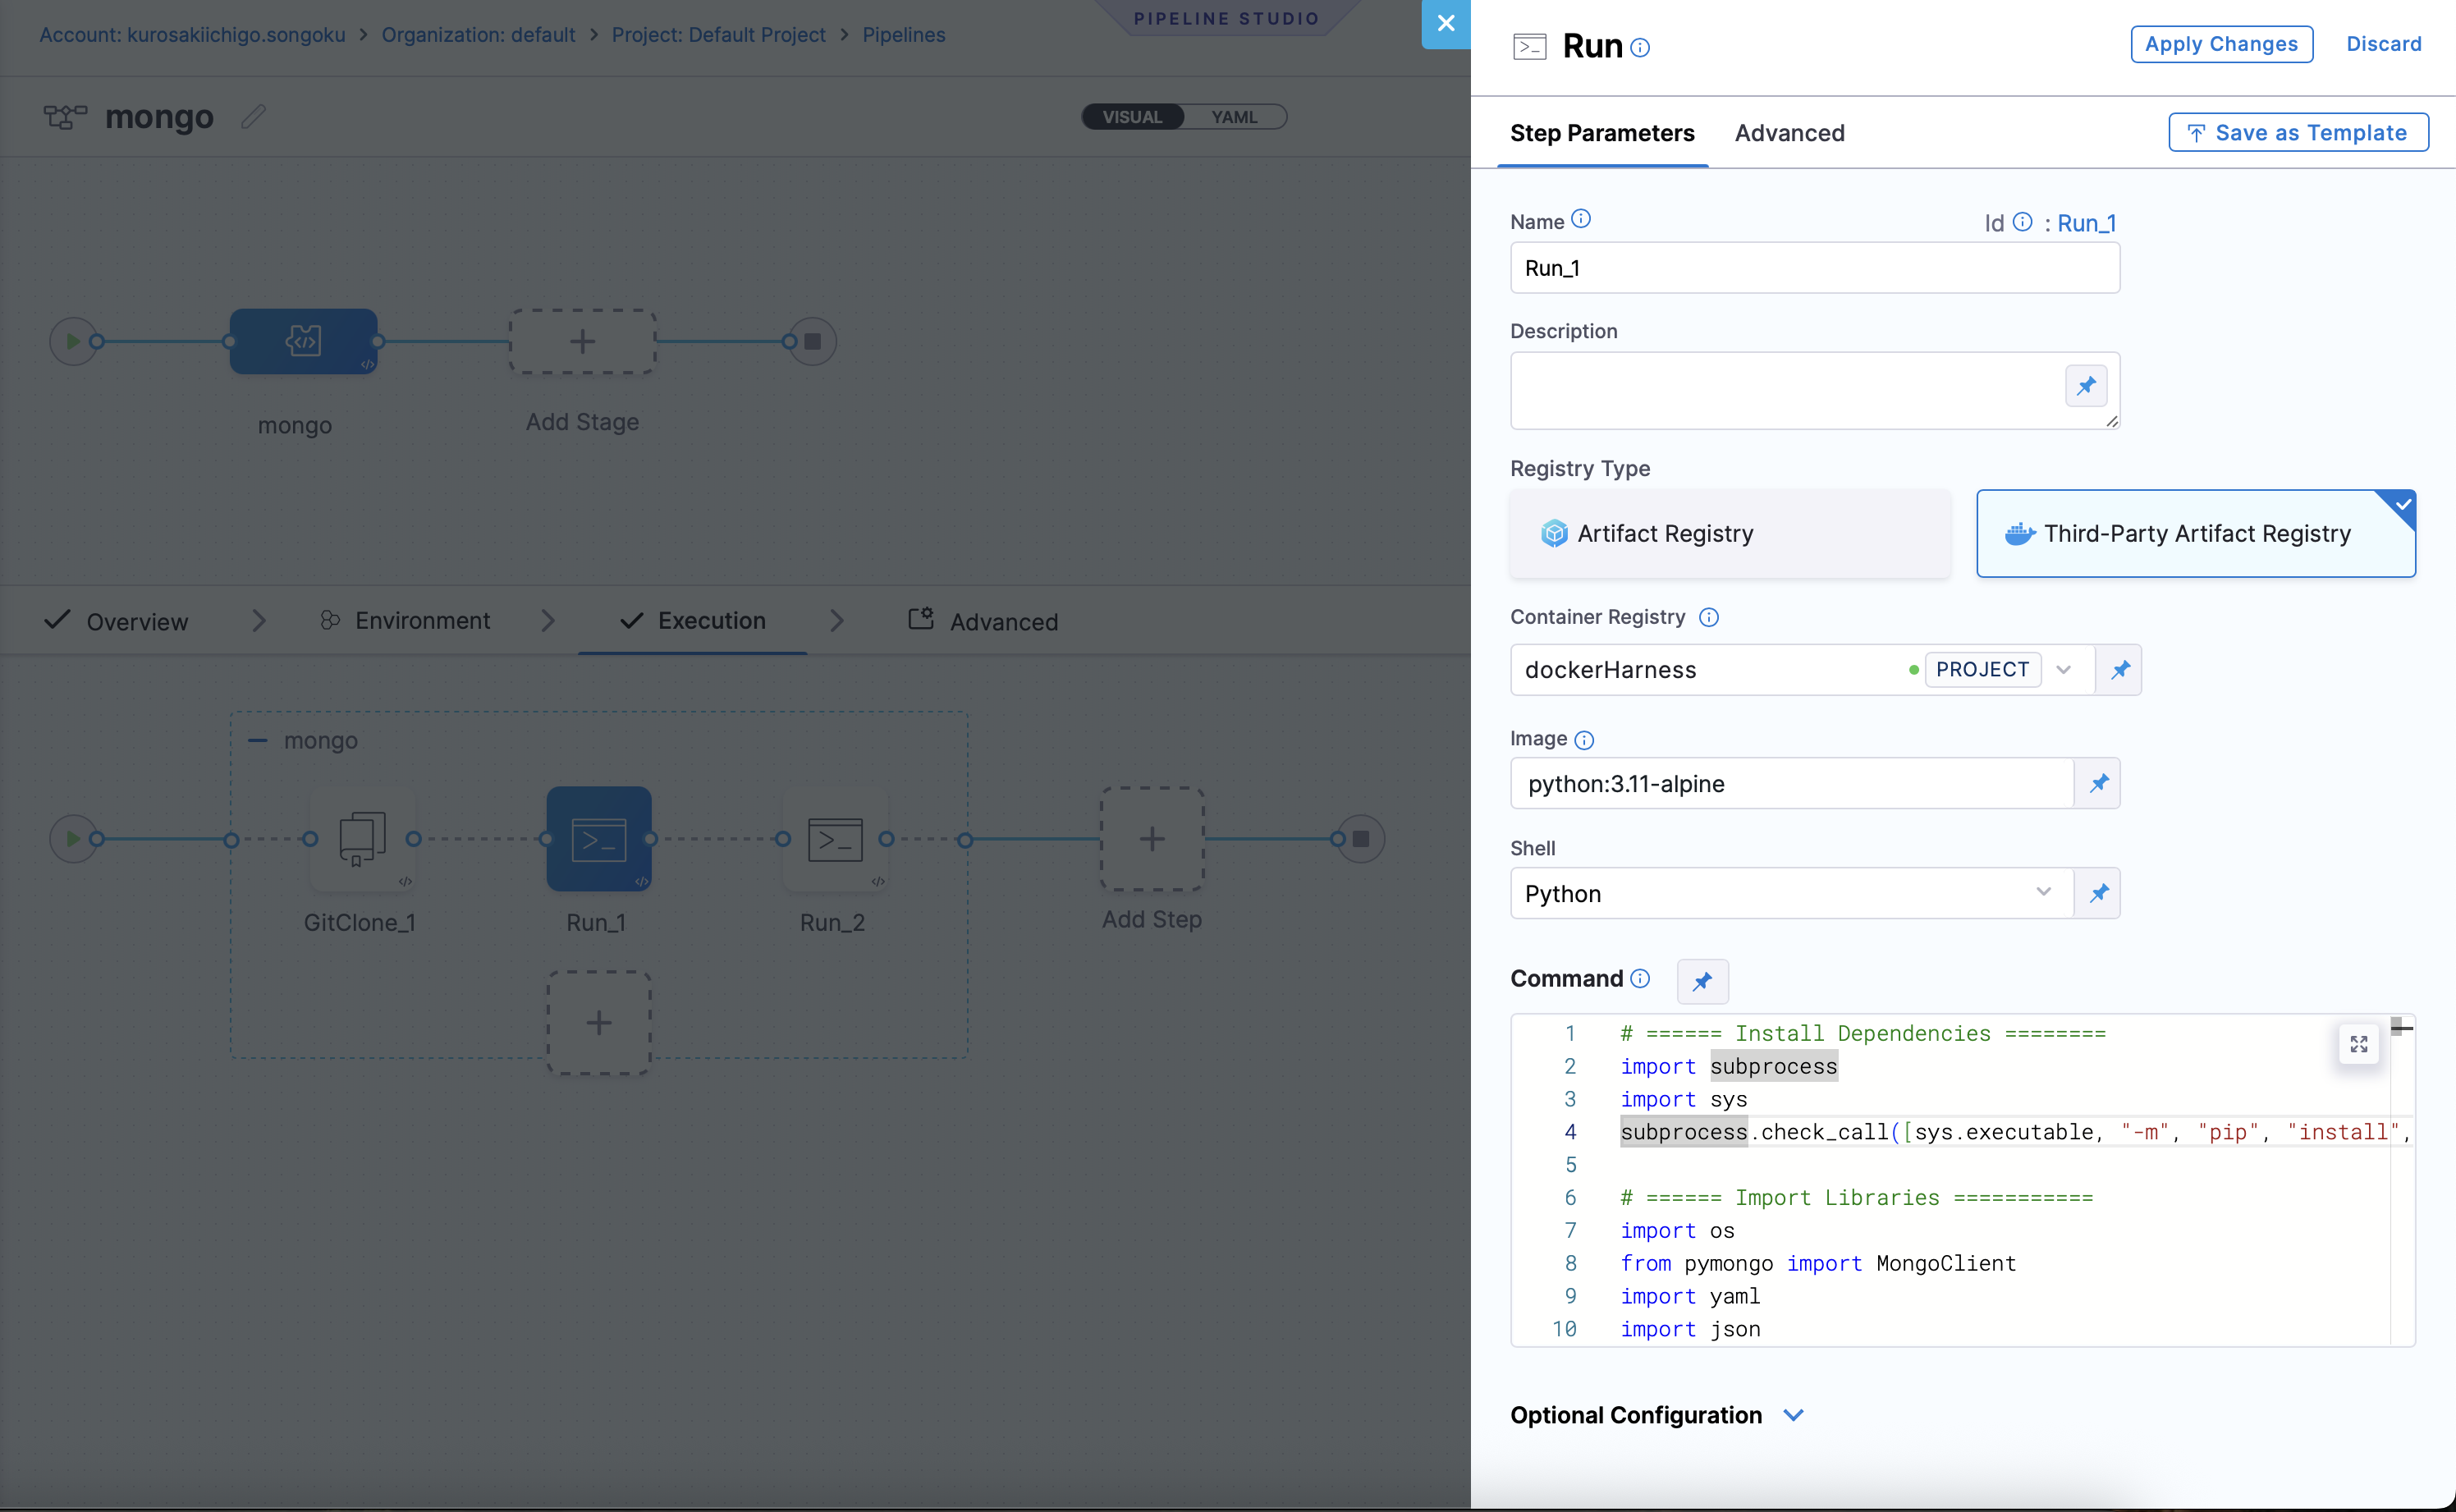Select the mongo stage node icon
Viewport: 2456px width, 1512px height.
click(x=303, y=341)
